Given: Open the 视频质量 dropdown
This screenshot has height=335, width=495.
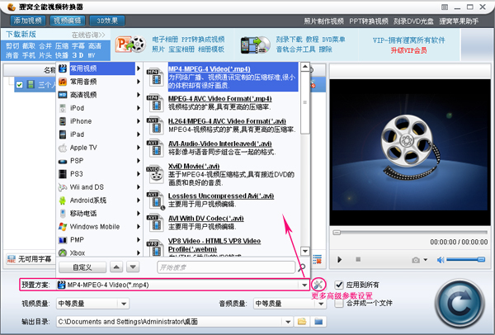Looking at the screenshot, I should [x=124, y=304].
